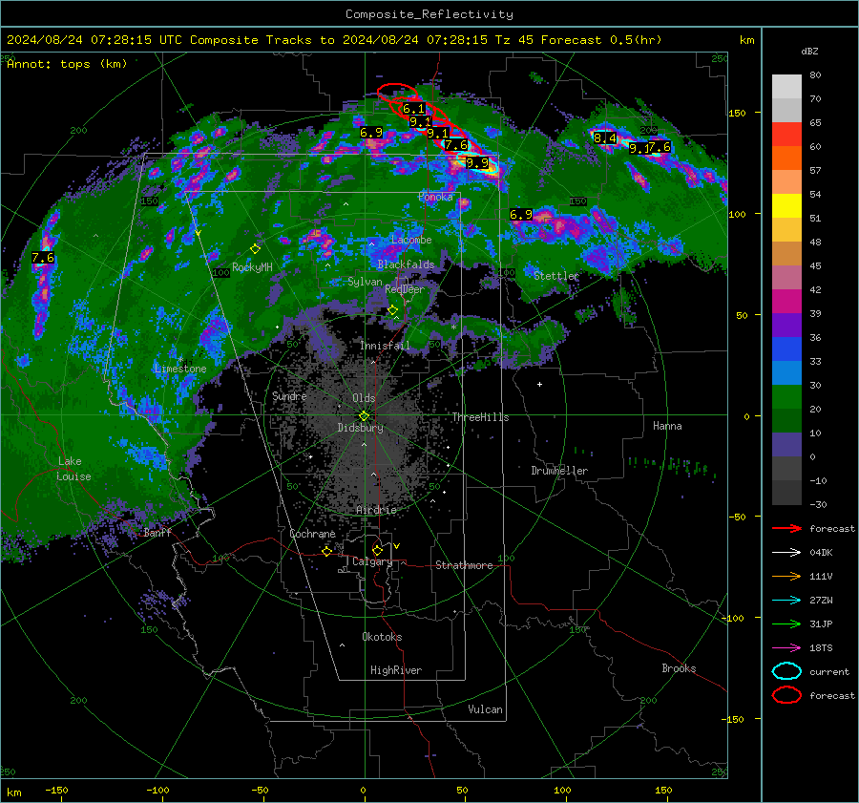Pick the bright yellow swatch in dBZ scale
This screenshot has width=859, height=803.
(x=786, y=205)
